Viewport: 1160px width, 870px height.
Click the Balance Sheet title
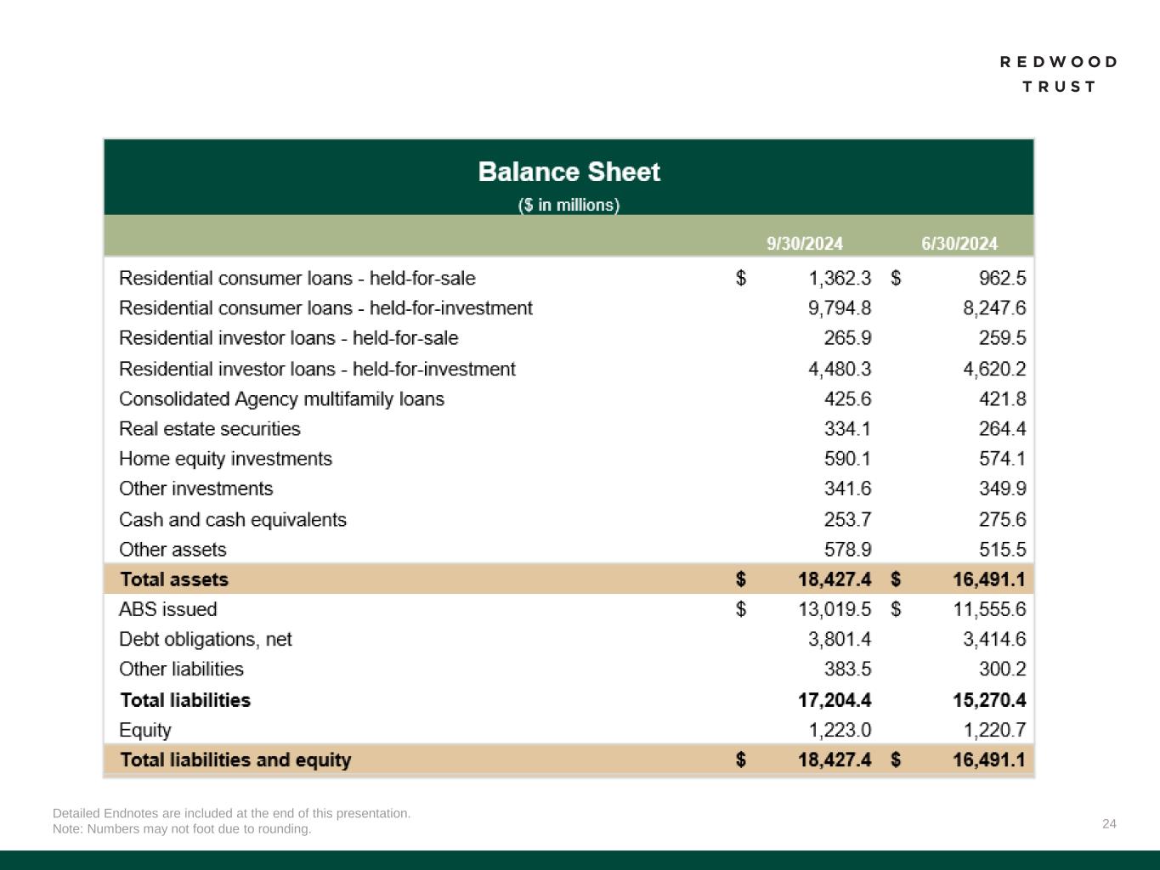[x=569, y=172]
